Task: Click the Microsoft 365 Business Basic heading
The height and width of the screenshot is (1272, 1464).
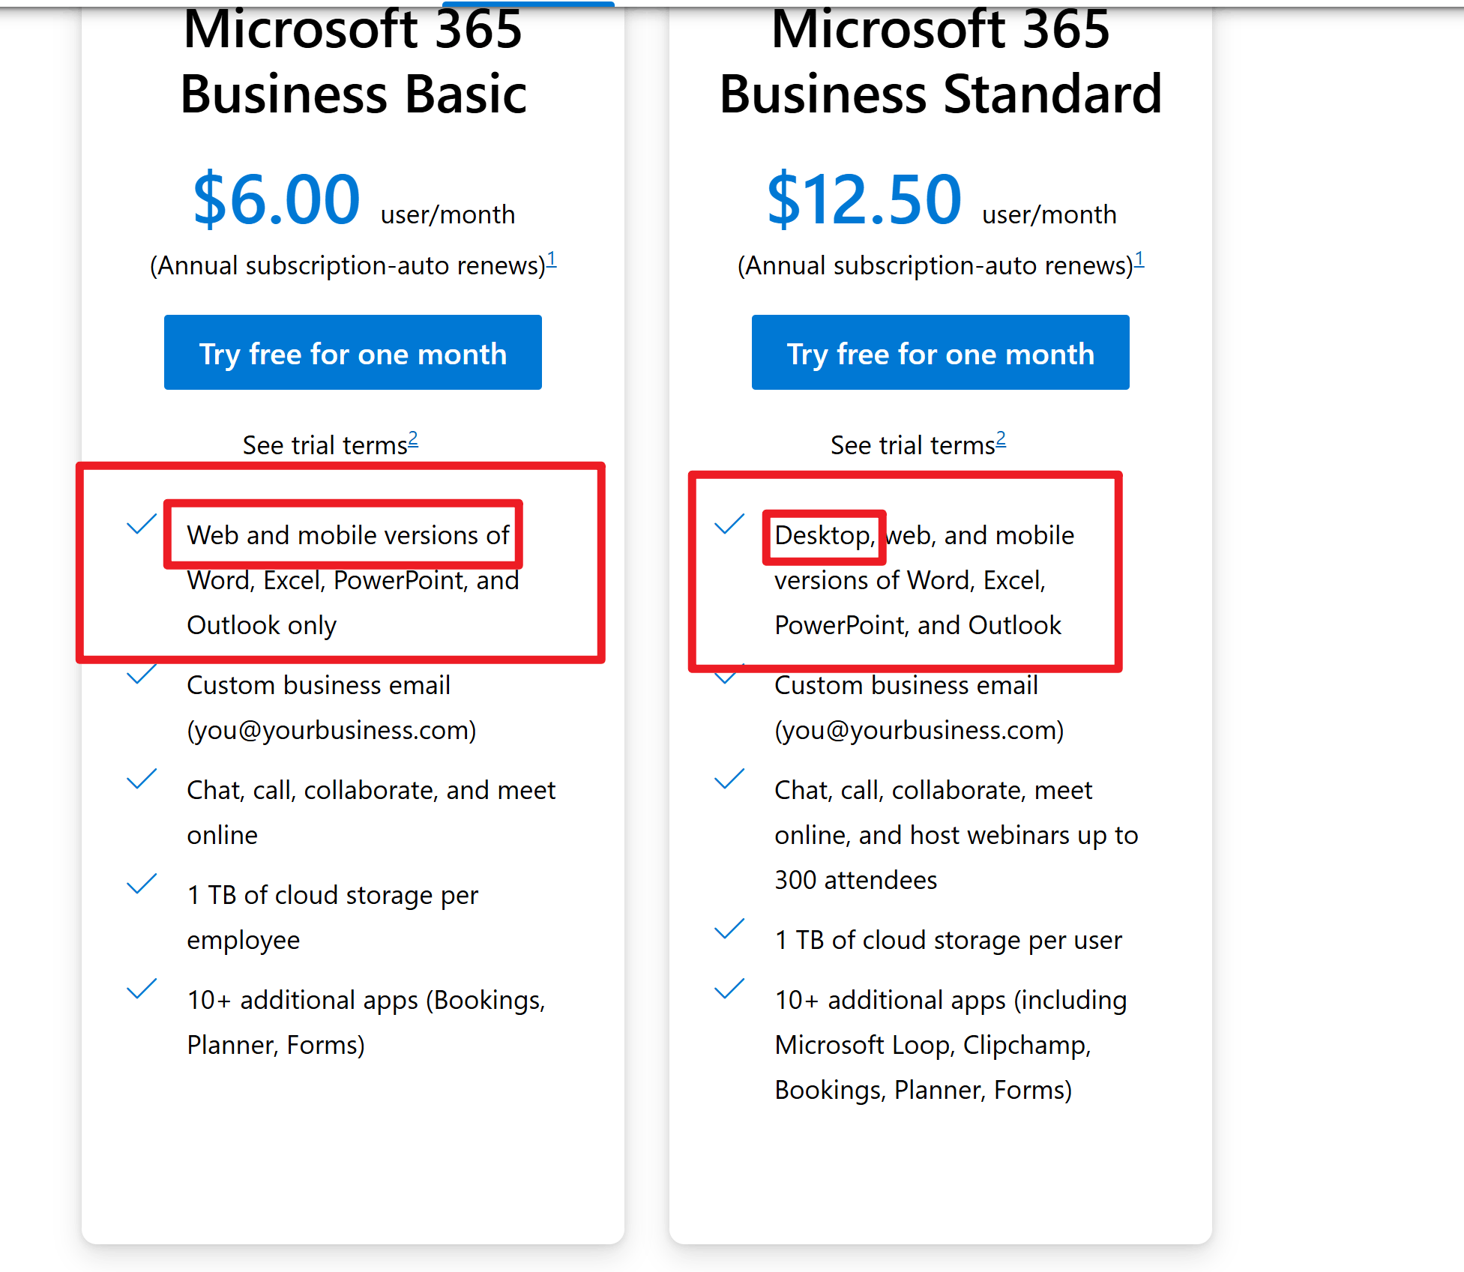Action: pyautogui.click(x=354, y=61)
